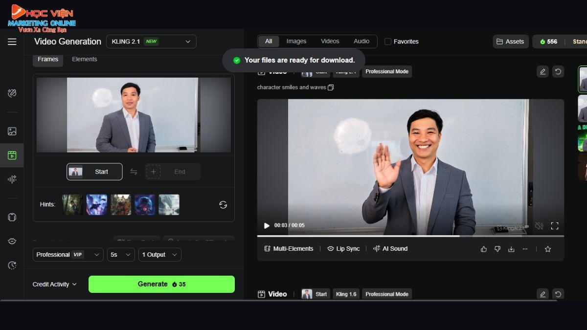Expand the 5s duration dropdown

[121, 255]
